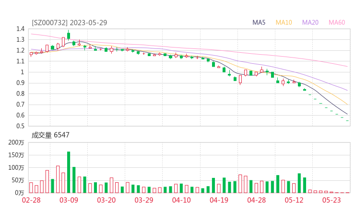Click the 1.2 price axis label
The image size is (355, 211).
tap(20, 50)
